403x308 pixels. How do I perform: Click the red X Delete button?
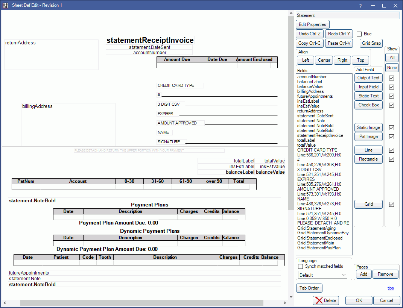tap(326, 300)
